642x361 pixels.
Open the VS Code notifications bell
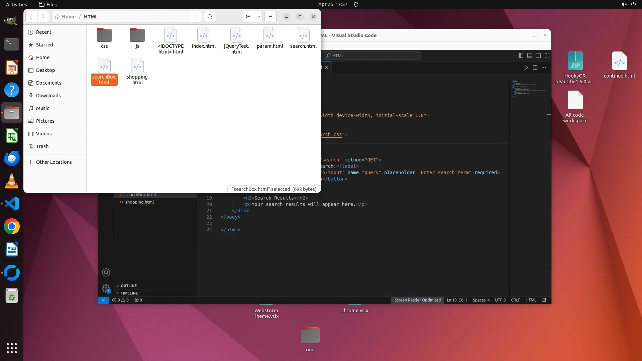[544, 300]
